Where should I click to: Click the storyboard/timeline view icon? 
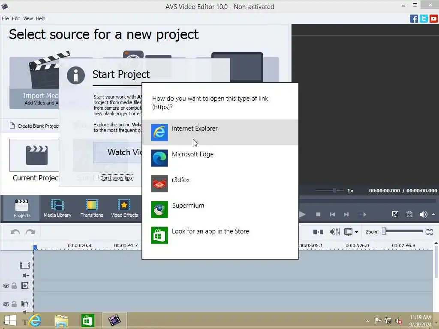pyautogui.click(x=348, y=232)
